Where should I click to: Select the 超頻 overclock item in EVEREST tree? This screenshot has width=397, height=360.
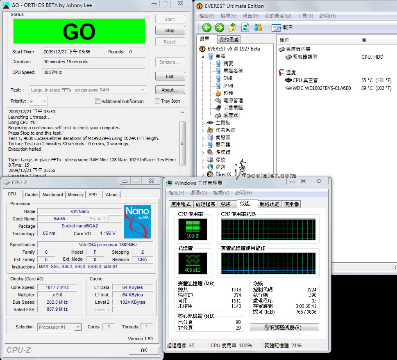(228, 93)
